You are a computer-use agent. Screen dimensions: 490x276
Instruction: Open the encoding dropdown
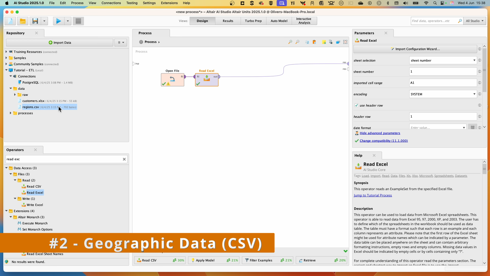[x=474, y=94]
